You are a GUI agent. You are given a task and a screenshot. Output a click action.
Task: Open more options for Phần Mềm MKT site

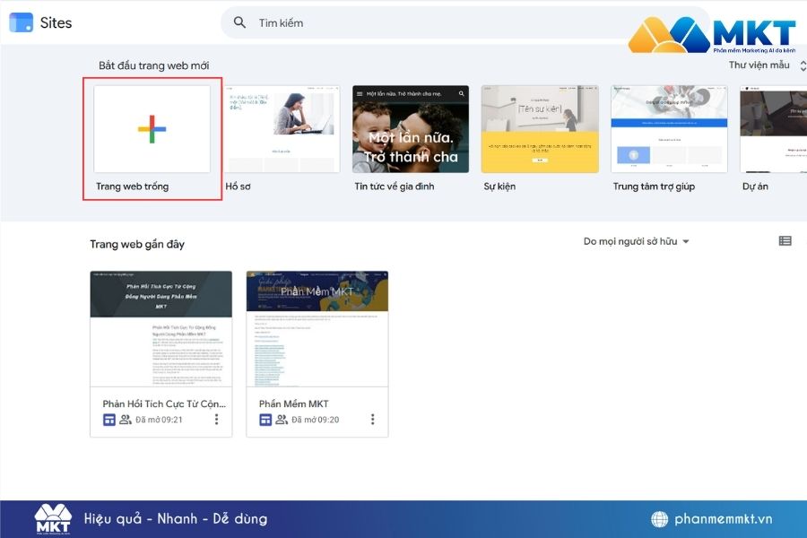(x=373, y=420)
